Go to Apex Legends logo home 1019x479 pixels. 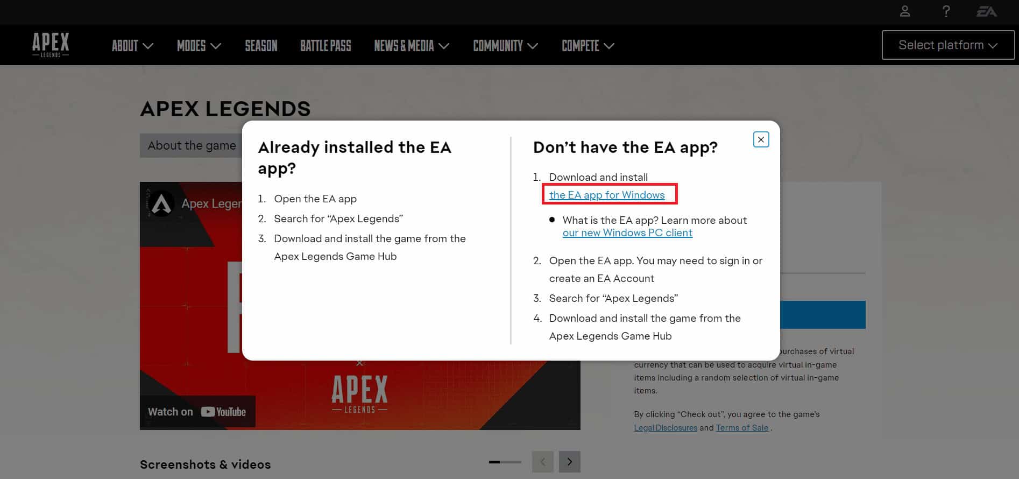tap(51, 45)
